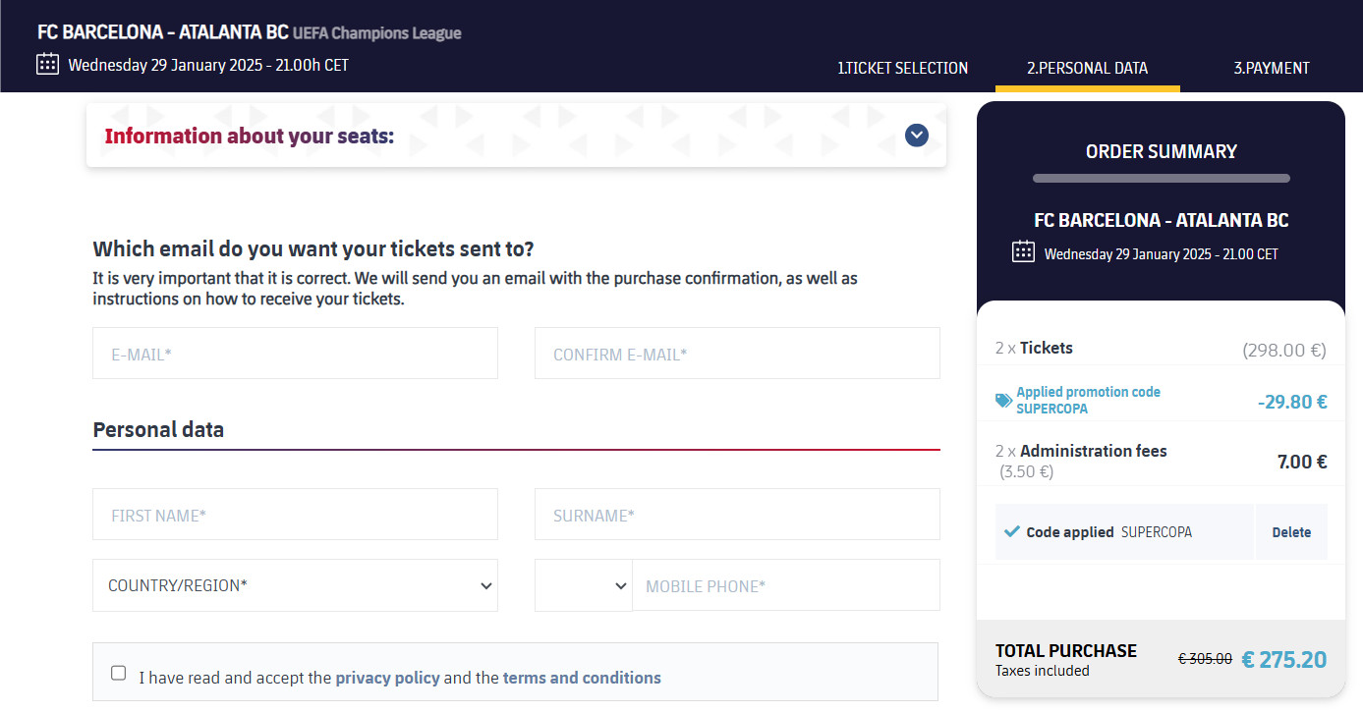Click the promotion code tag icon
Image resolution: width=1363 pixels, height=713 pixels.
tap(1003, 400)
